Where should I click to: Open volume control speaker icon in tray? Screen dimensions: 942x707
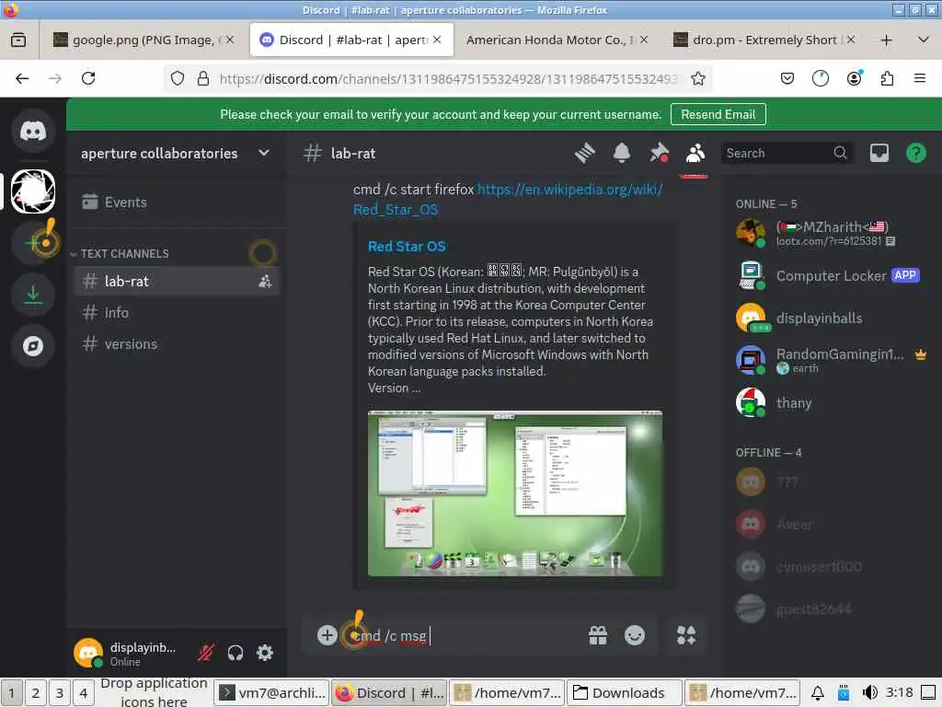click(870, 693)
